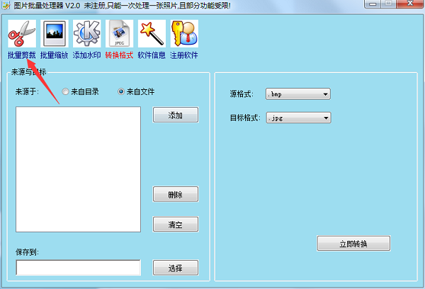This screenshot has height=289, width=425.
Task: Click the 添加 button
Action: [x=176, y=115]
